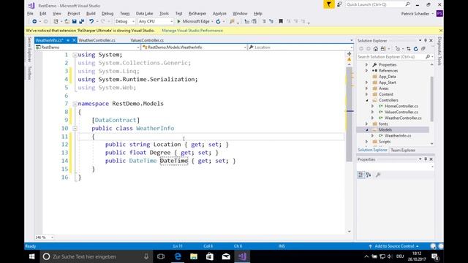This screenshot has width=468, height=263.
Task: Open the Debug configuration dropdown
Action: pos(125,21)
